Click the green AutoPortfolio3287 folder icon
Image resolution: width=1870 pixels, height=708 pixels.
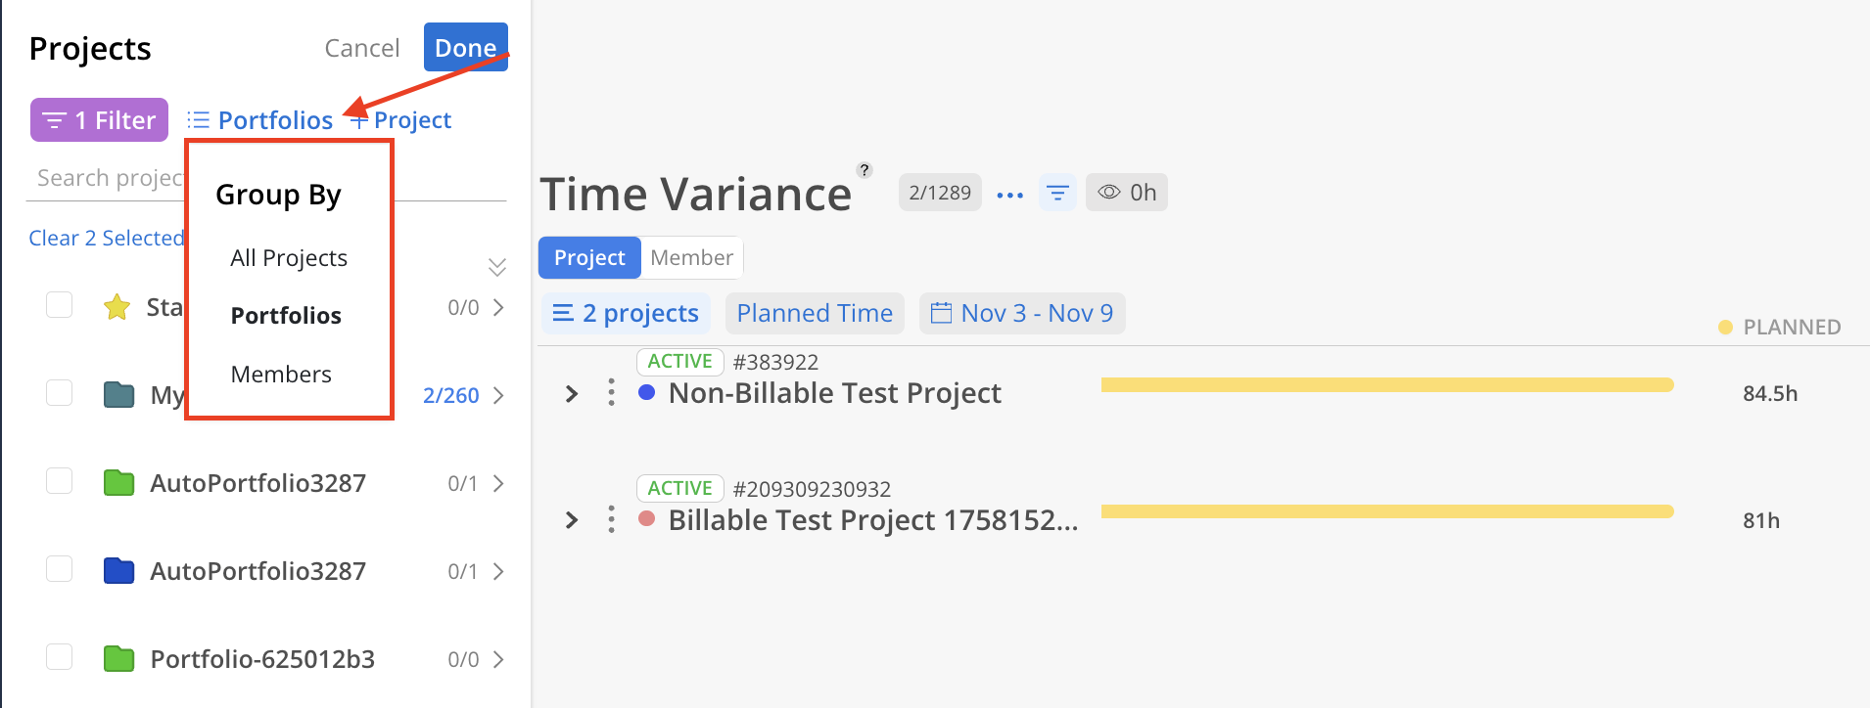(x=119, y=483)
